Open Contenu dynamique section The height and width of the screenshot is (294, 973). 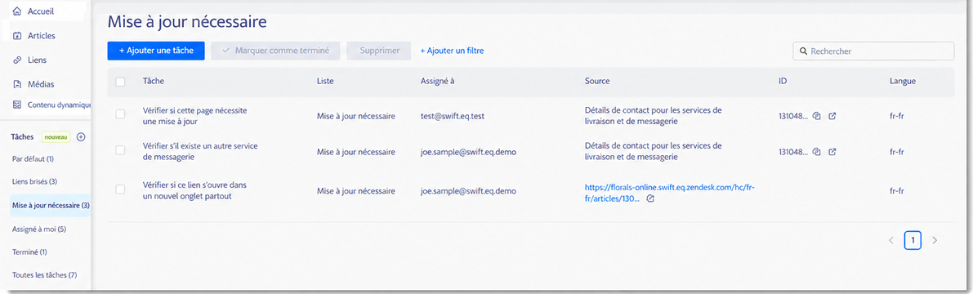click(59, 105)
